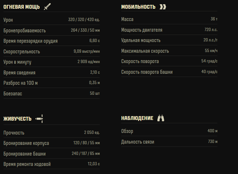The image size is (238, 174).
Task: Select the Разброс на 100 м row
Action: pos(52,83)
